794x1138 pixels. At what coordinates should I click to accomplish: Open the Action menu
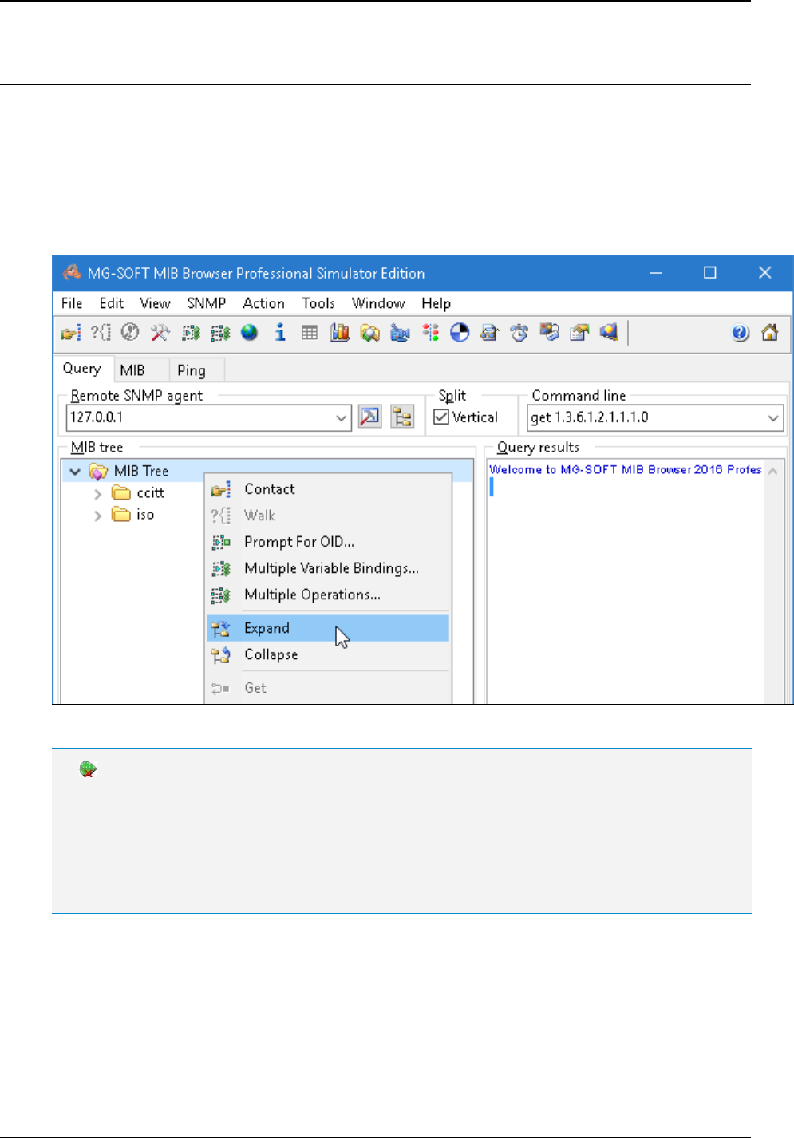click(x=264, y=303)
